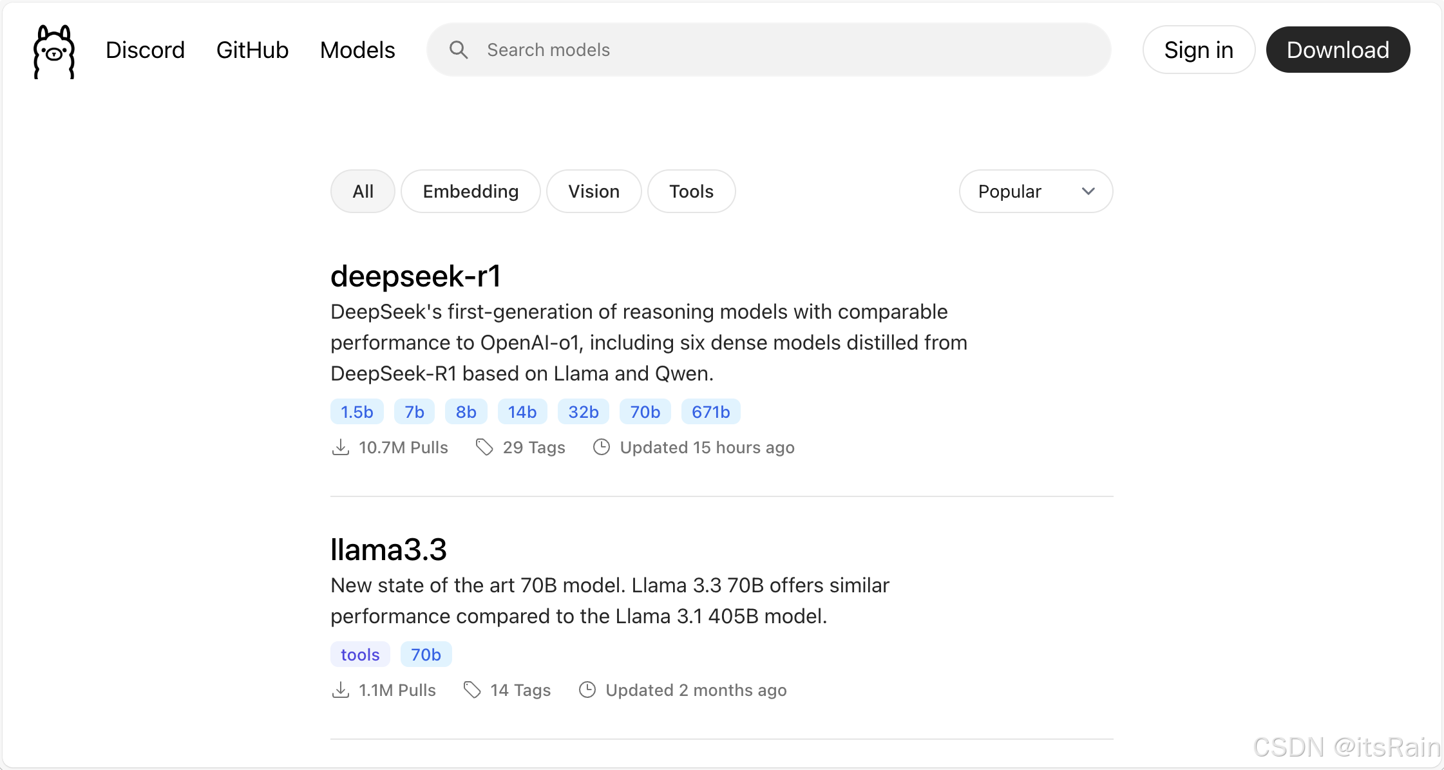Click the Download button
The height and width of the screenshot is (770, 1444).
pyautogui.click(x=1338, y=50)
